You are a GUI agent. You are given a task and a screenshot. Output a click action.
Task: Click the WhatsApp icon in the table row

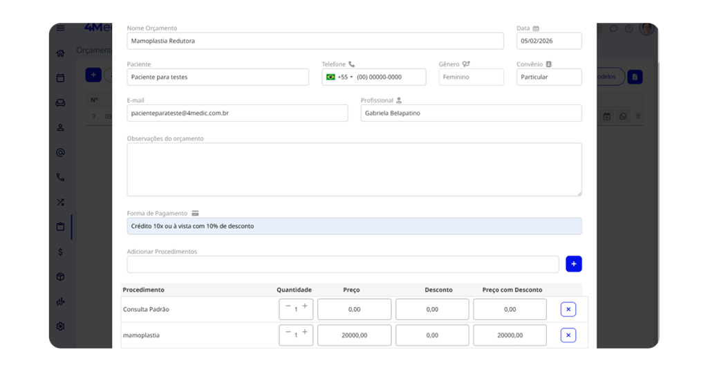(623, 117)
